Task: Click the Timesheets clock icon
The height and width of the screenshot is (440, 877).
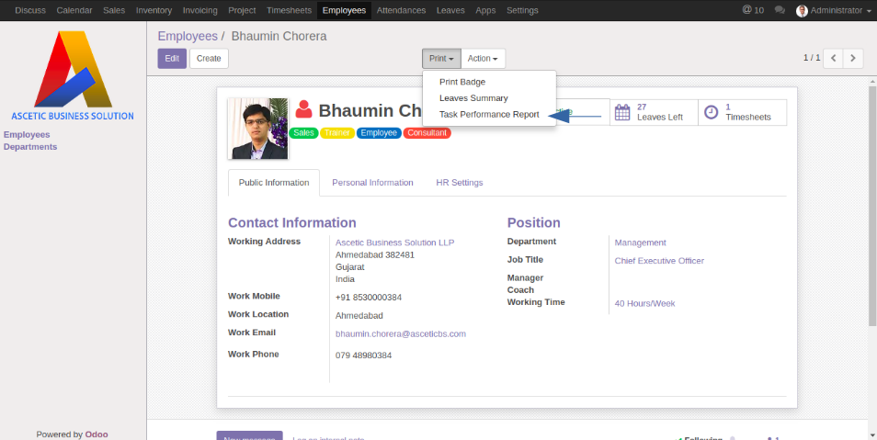Action: click(711, 112)
